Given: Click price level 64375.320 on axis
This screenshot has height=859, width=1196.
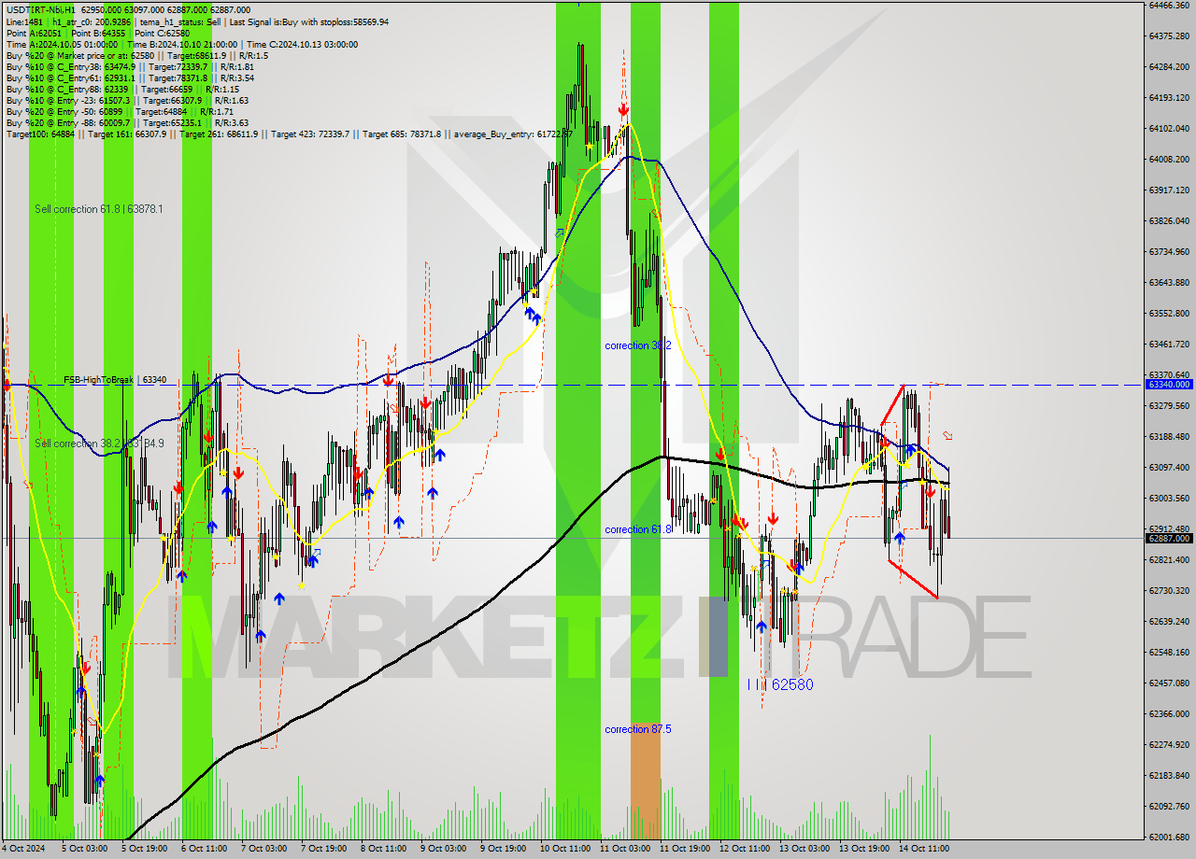Looking at the screenshot, I should pos(1168,35).
